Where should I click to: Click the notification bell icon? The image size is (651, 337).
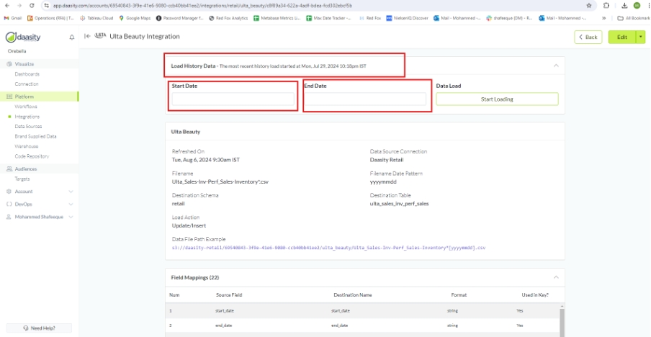tap(71, 37)
